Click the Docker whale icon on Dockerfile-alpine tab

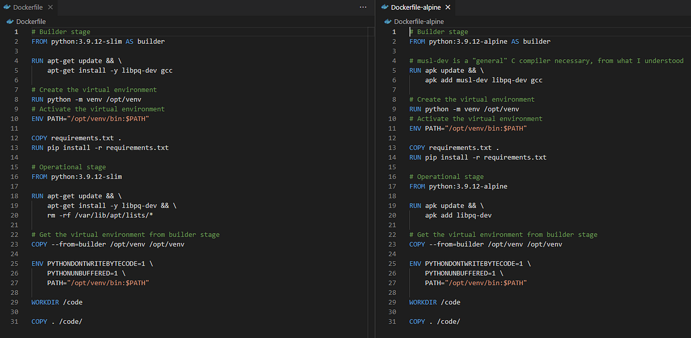(x=384, y=7)
